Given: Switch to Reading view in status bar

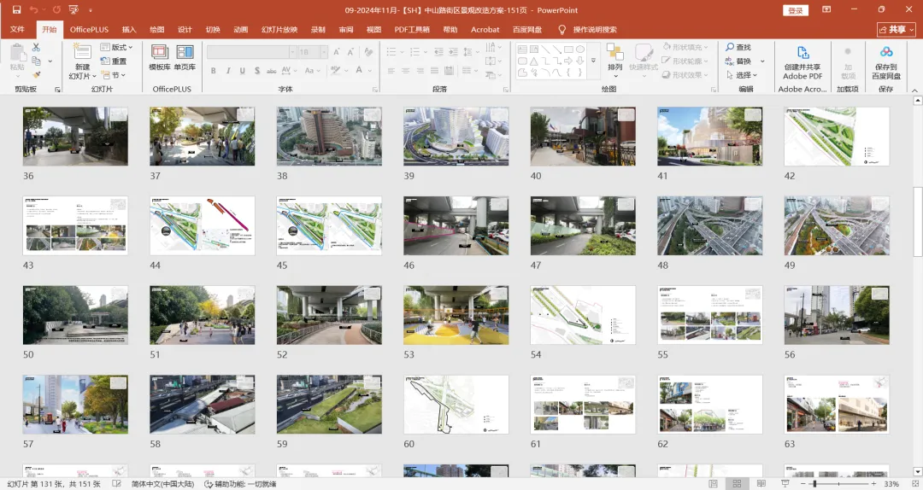Looking at the screenshot, I should 761,483.
